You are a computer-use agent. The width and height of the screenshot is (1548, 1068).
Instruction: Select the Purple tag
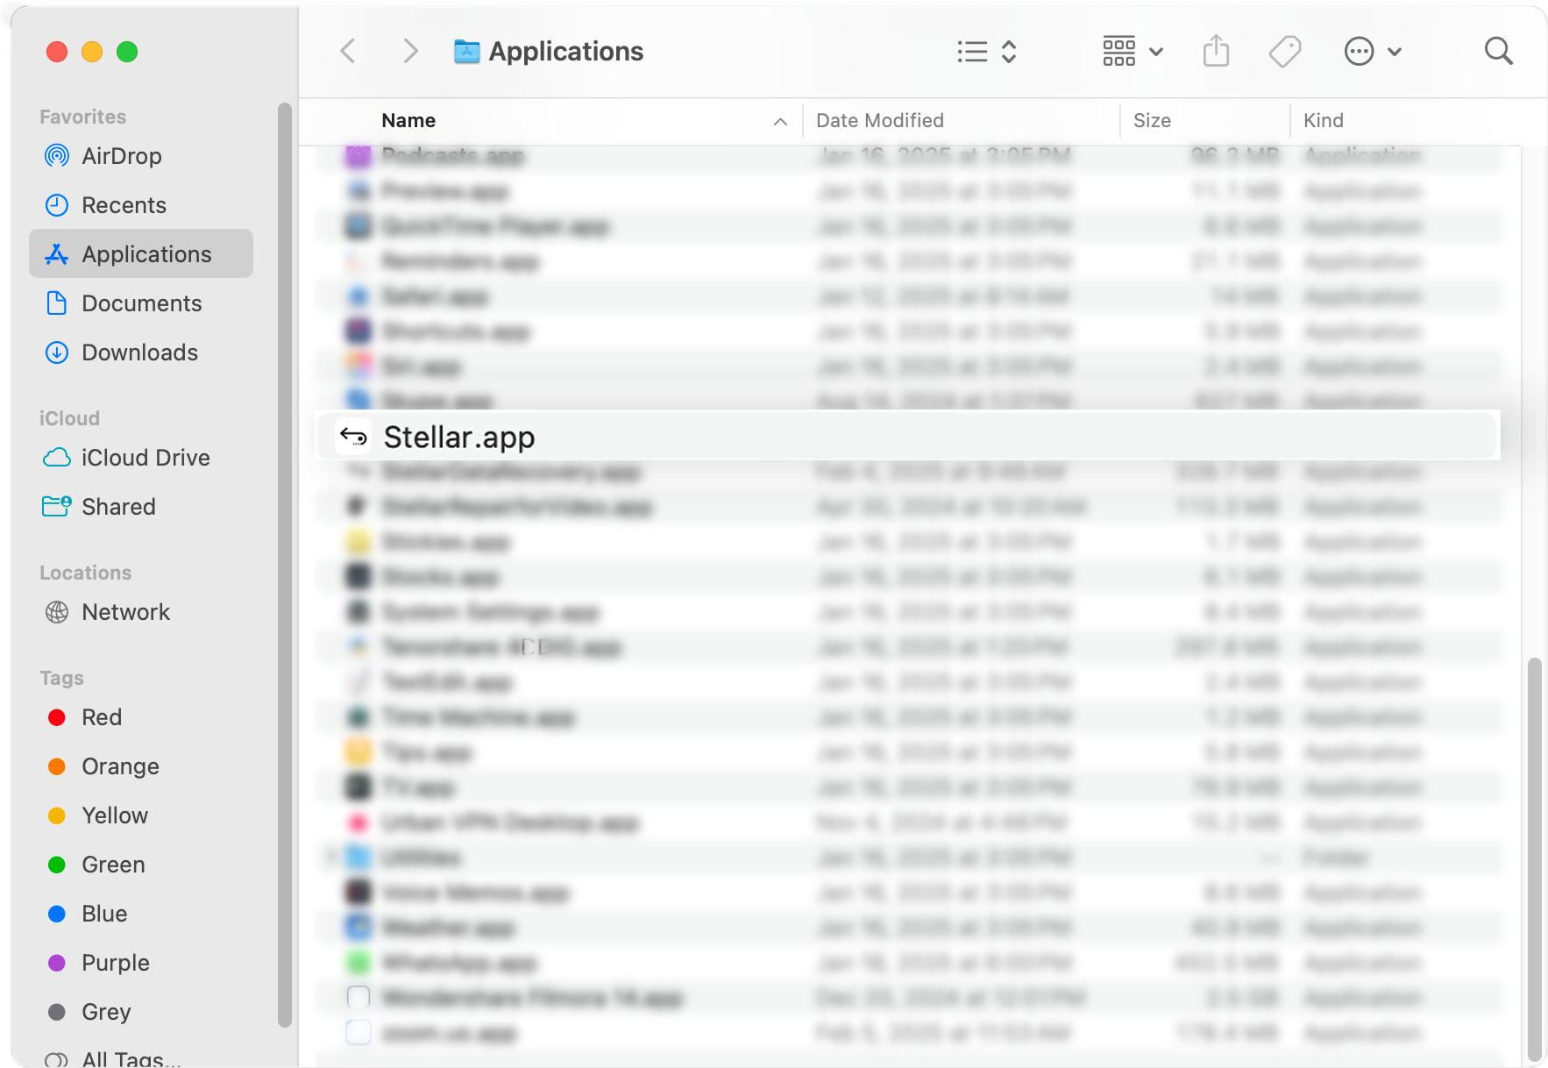point(140,963)
